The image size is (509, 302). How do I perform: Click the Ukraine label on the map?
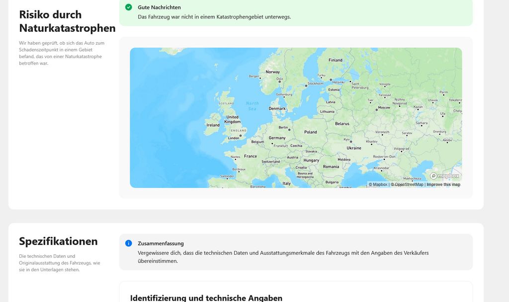(x=354, y=148)
